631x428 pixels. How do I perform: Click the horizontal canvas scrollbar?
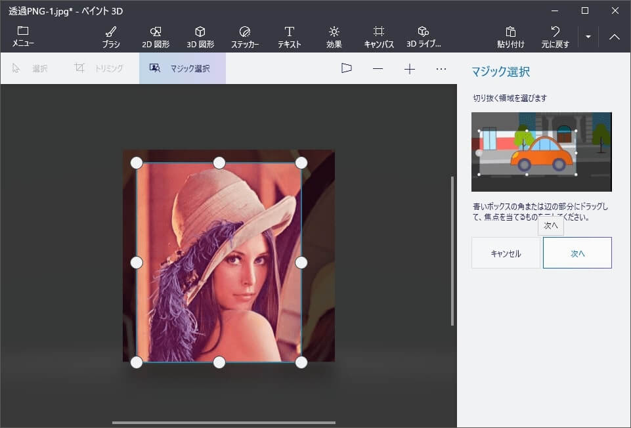[x=224, y=423]
